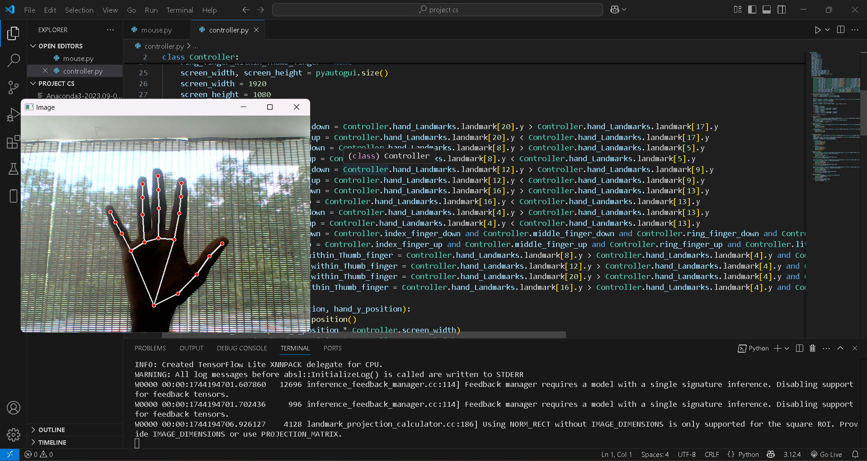
Task: Switch to the DEBUG CONSOLE panel tab
Action: (x=242, y=348)
